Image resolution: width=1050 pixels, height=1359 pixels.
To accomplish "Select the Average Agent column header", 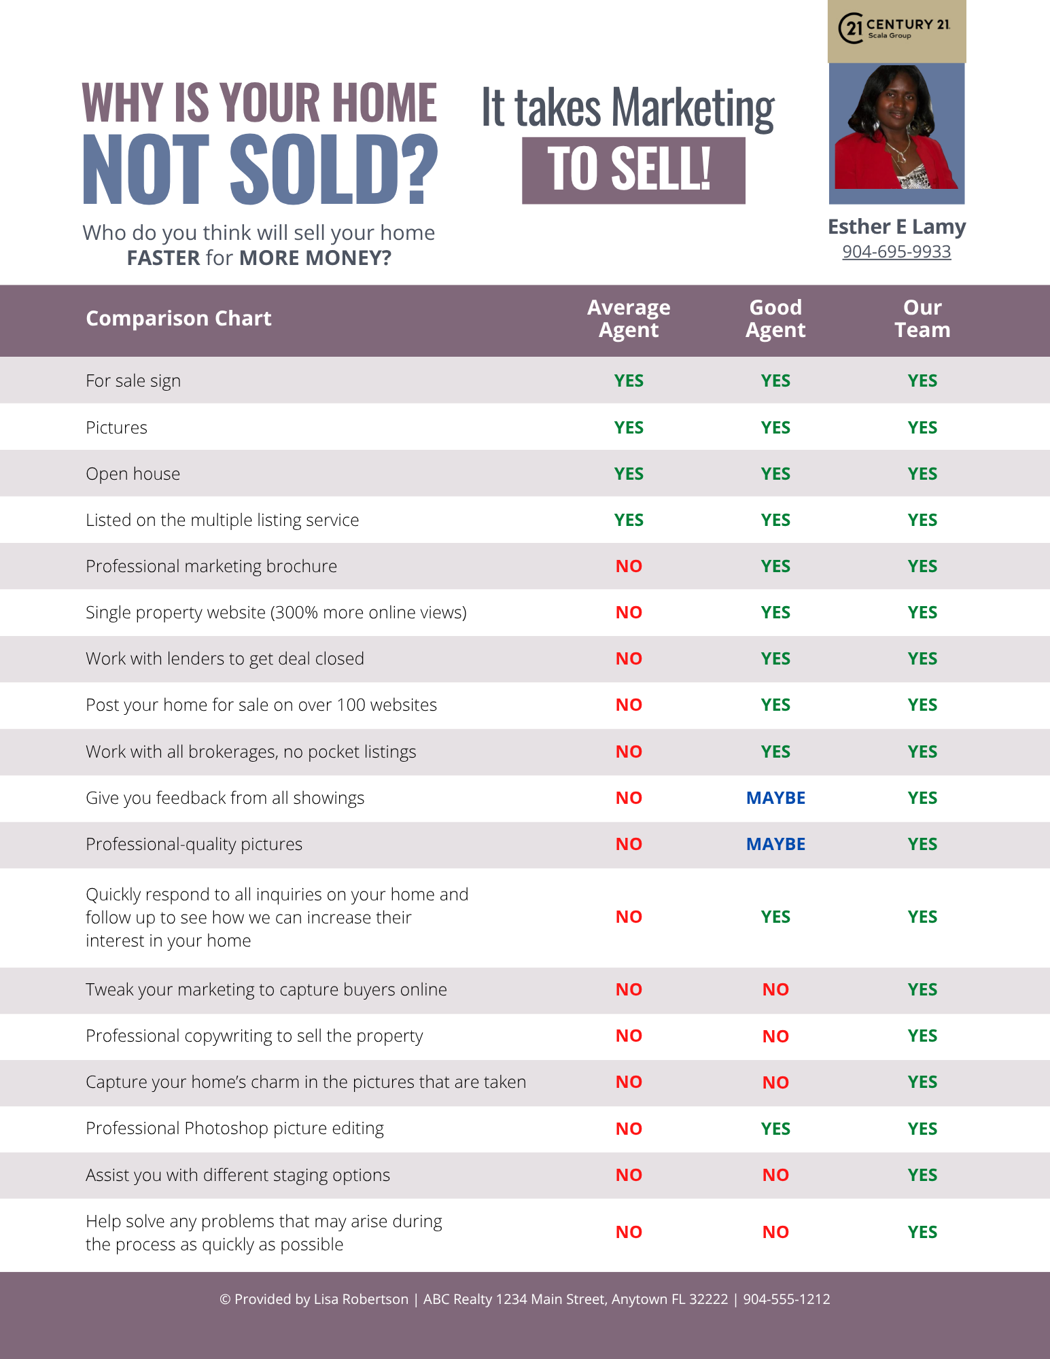I will pyautogui.click(x=629, y=319).
